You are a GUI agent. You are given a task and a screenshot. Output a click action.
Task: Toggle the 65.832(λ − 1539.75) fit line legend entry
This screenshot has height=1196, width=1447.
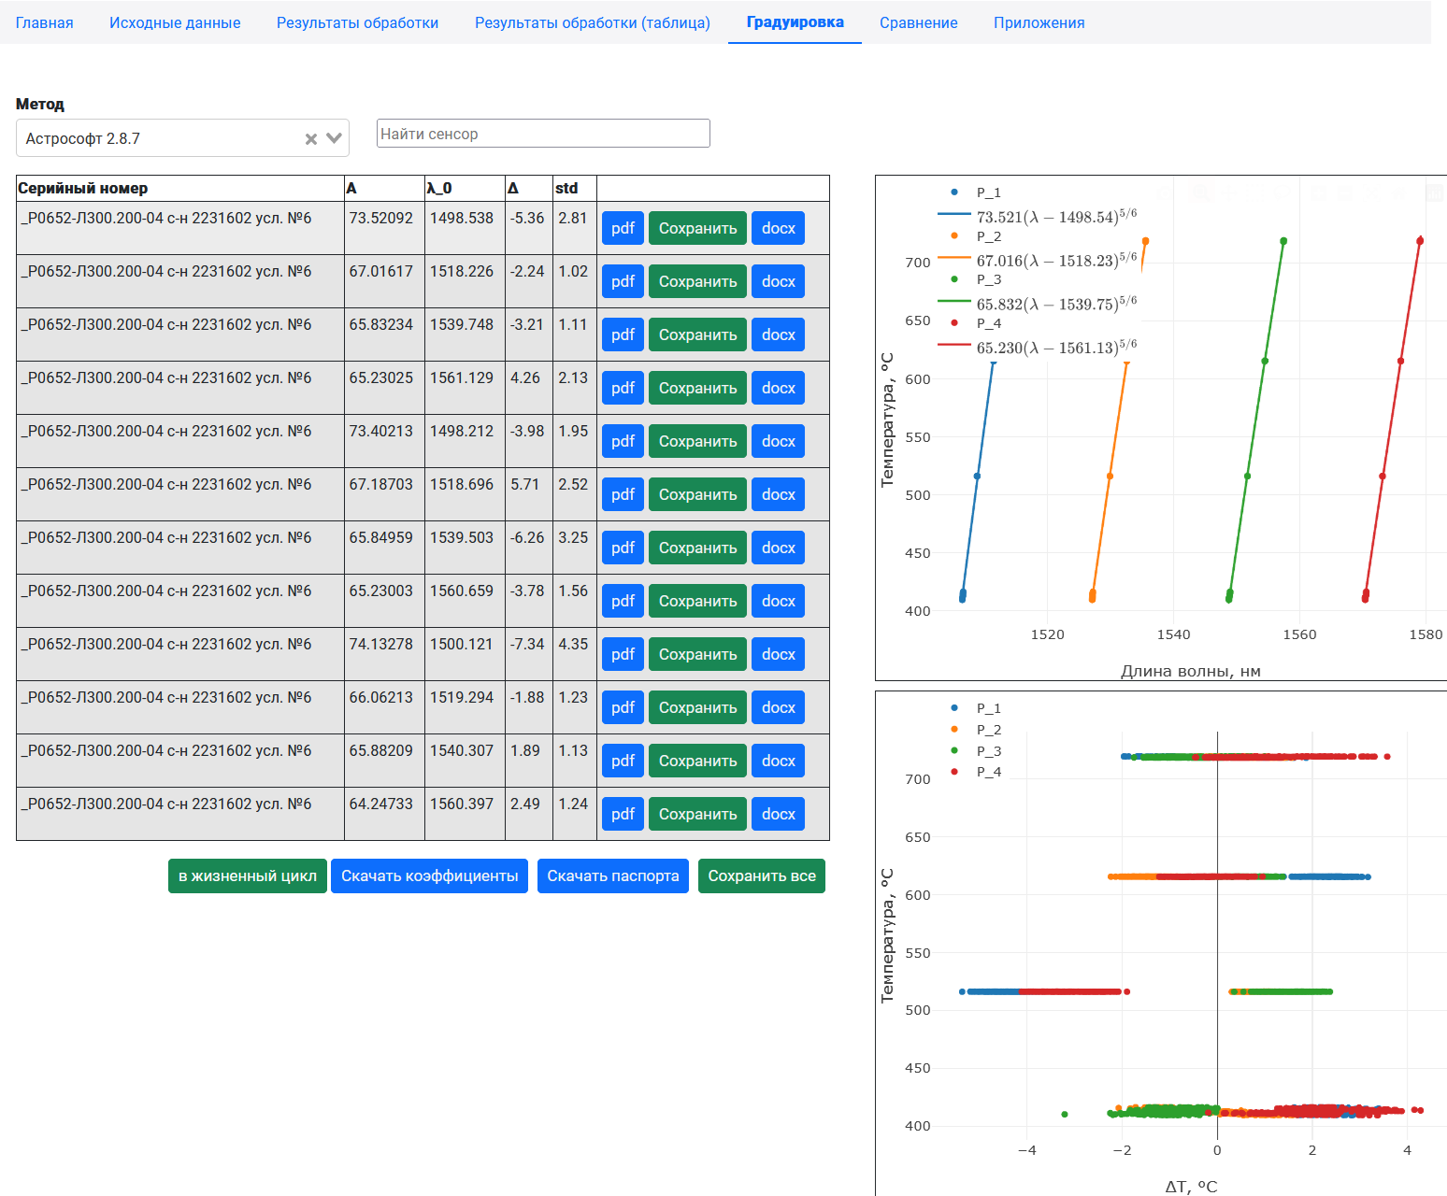coord(1038,303)
